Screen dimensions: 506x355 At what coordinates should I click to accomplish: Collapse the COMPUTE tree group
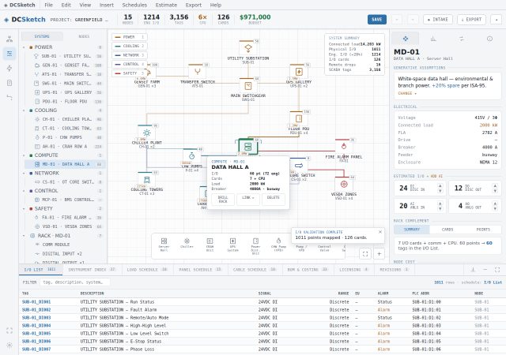click(24, 155)
